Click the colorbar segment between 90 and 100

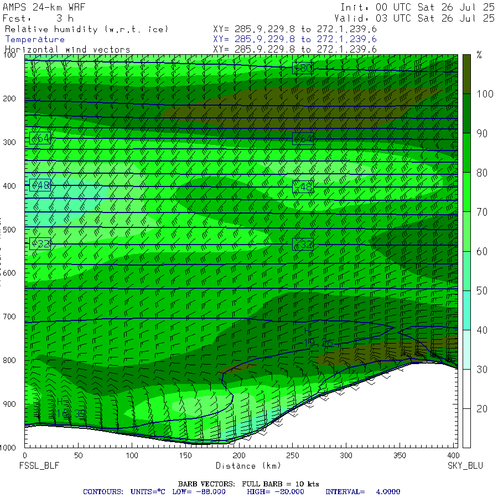(466, 113)
